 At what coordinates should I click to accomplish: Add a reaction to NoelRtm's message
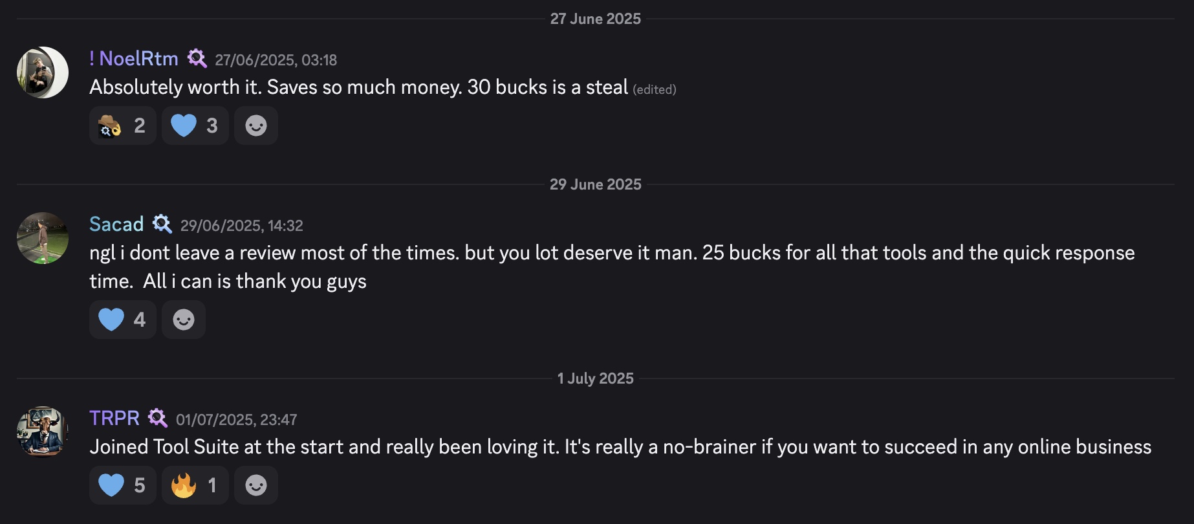coord(255,126)
